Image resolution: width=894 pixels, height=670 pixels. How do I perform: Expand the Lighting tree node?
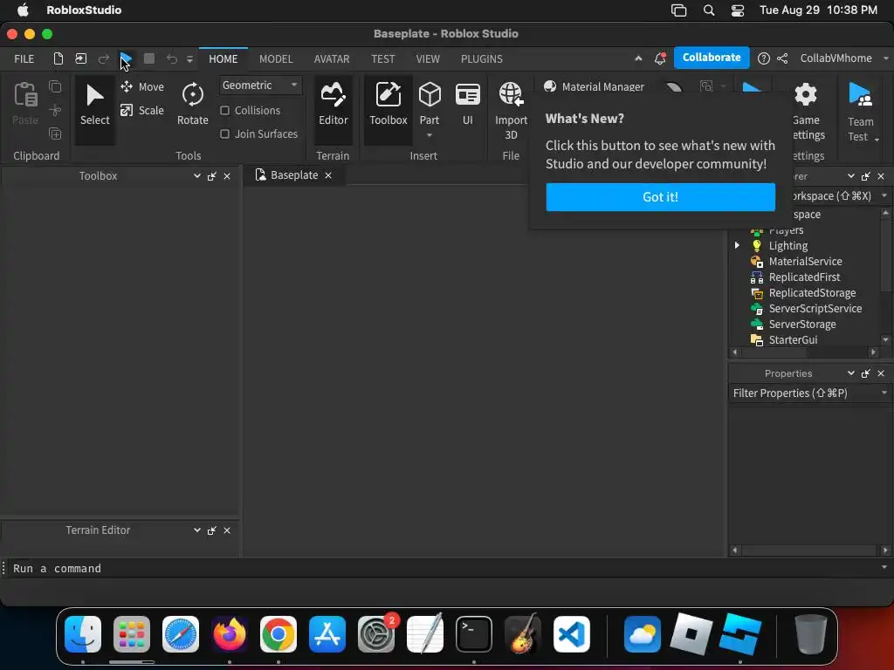(737, 245)
